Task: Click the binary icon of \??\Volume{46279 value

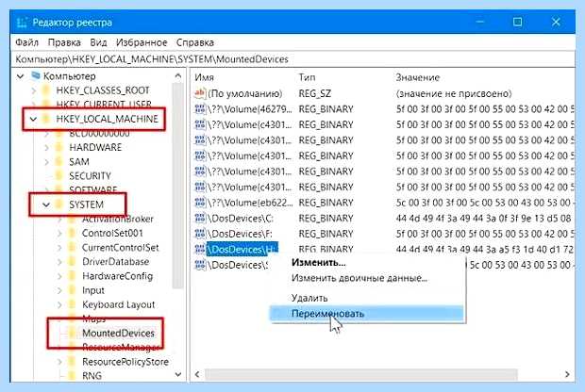Action: (x=200, y=109)
